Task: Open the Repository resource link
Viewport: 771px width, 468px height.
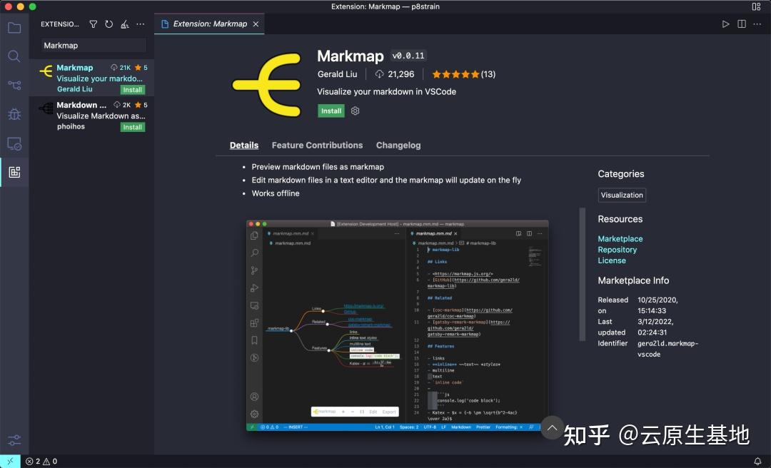Action: pos(617,250)
